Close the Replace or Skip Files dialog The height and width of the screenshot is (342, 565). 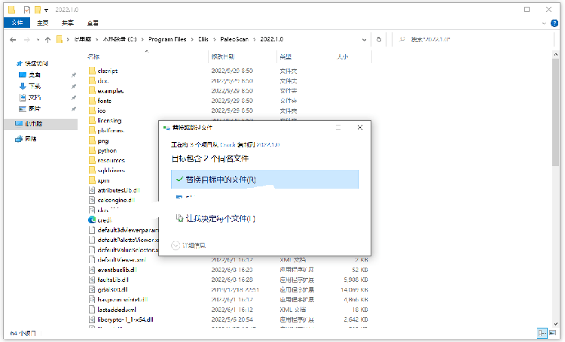click(359, 127)
